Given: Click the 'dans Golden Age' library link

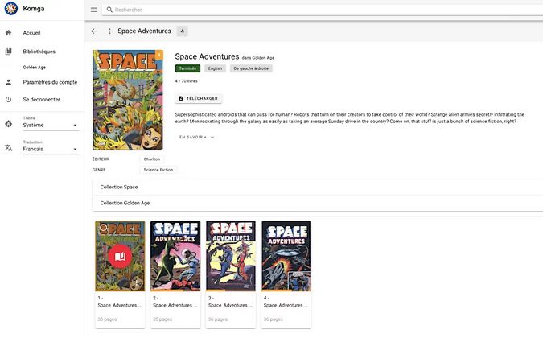Looking at the screenshot, I should [x=258, y=58].
